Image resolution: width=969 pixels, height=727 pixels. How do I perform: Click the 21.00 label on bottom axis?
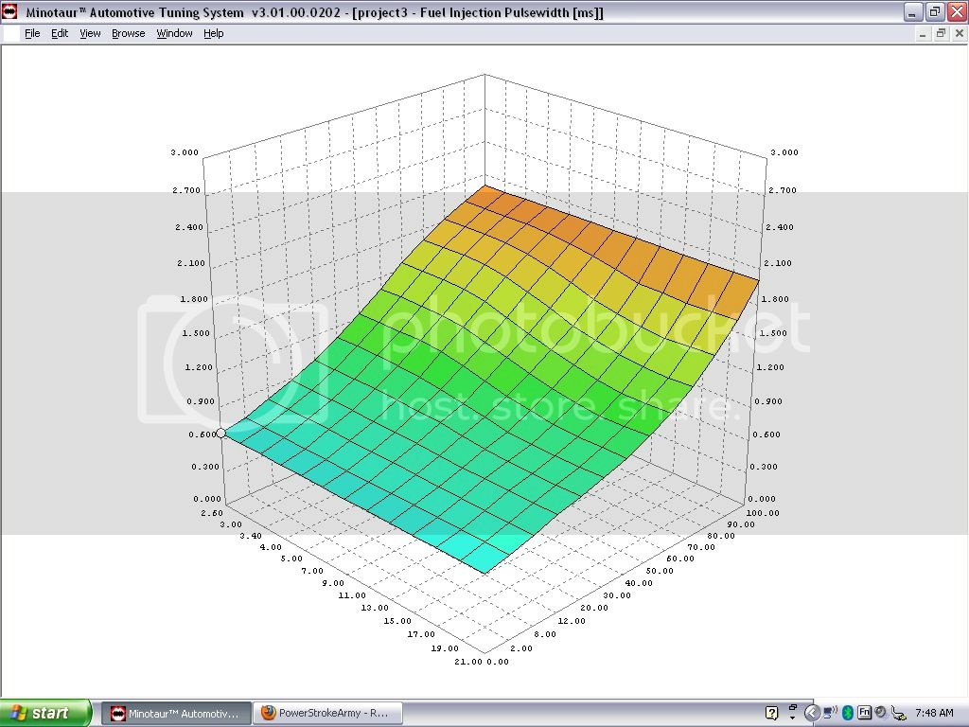(x=468, y=662)
